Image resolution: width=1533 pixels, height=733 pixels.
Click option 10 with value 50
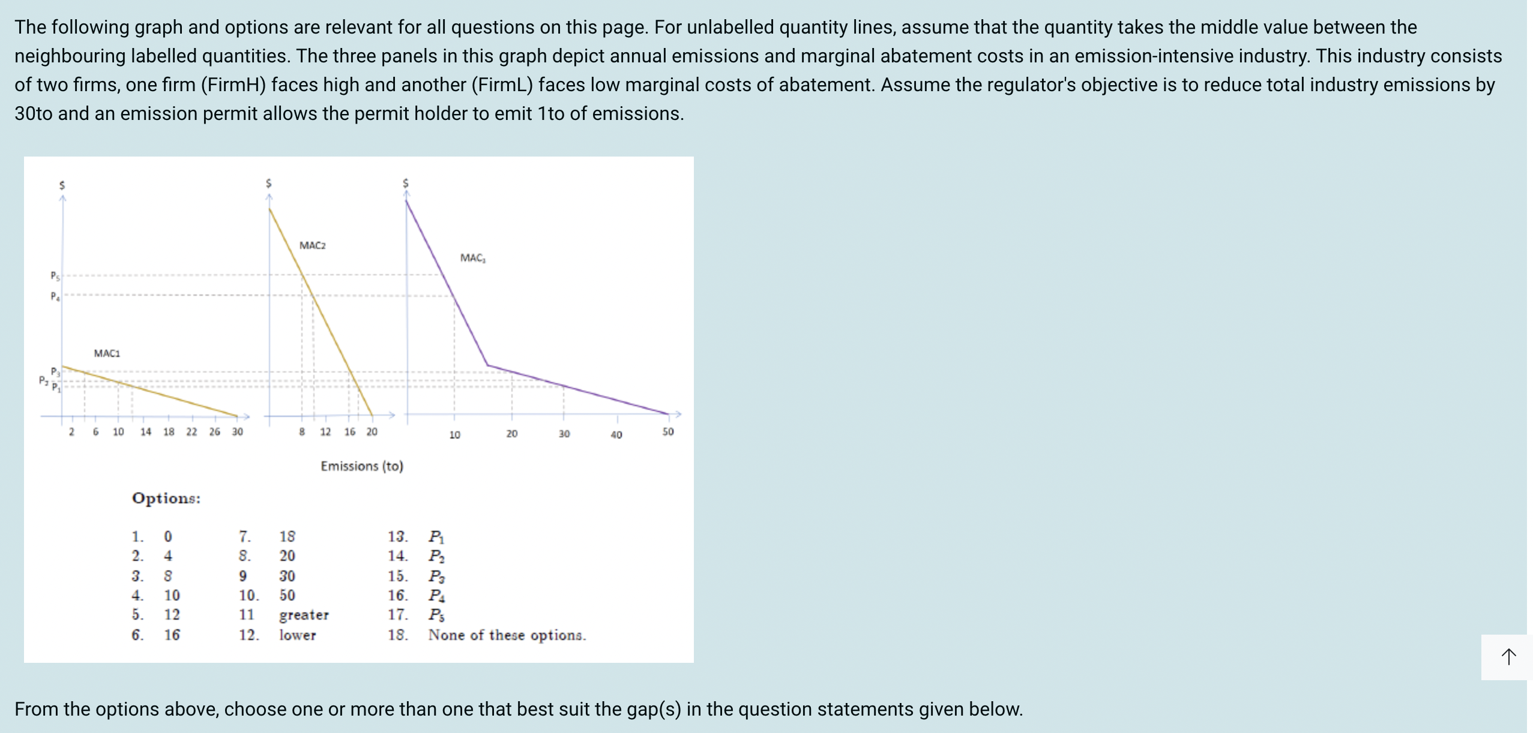[x=287, y=595]
